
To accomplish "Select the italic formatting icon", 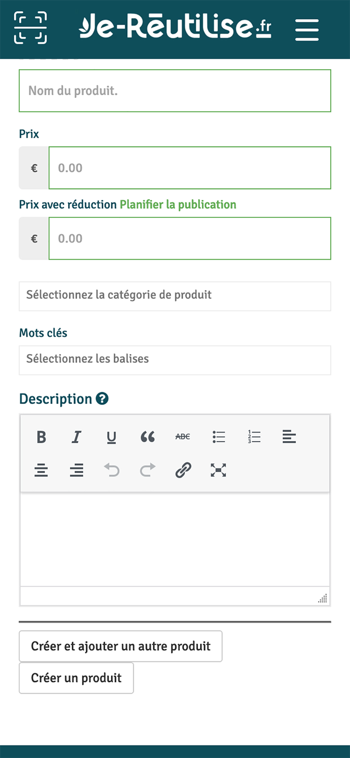I will pos(76,437).
